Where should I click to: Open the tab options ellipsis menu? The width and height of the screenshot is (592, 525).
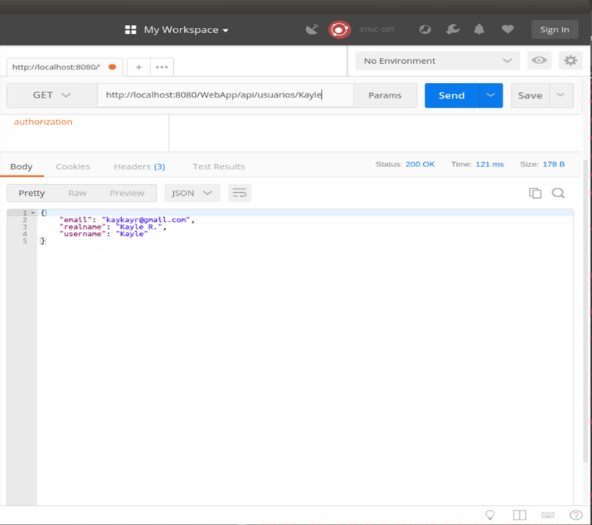click(161, 67)
